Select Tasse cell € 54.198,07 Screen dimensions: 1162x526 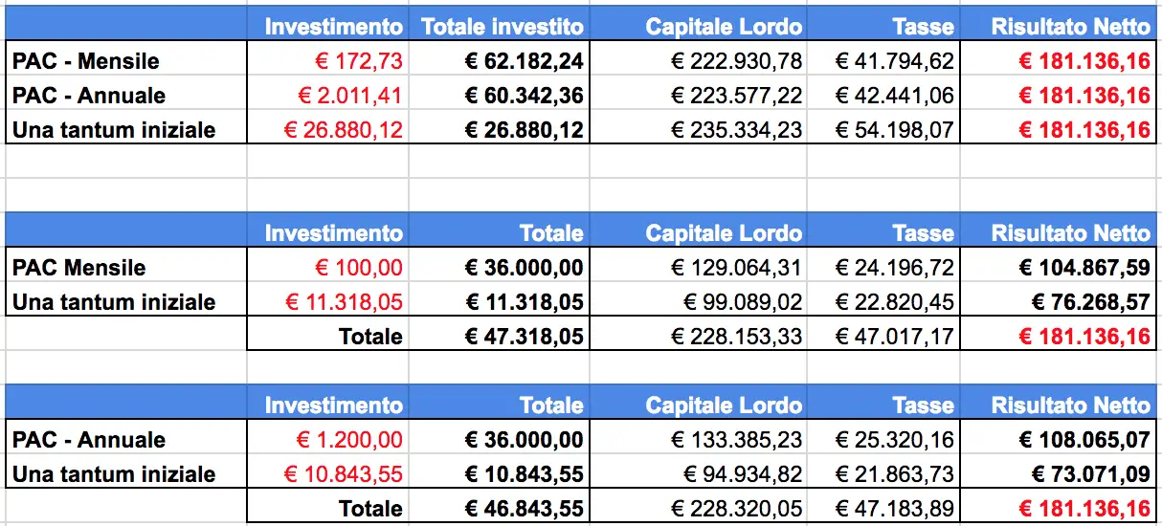(883, 130)
